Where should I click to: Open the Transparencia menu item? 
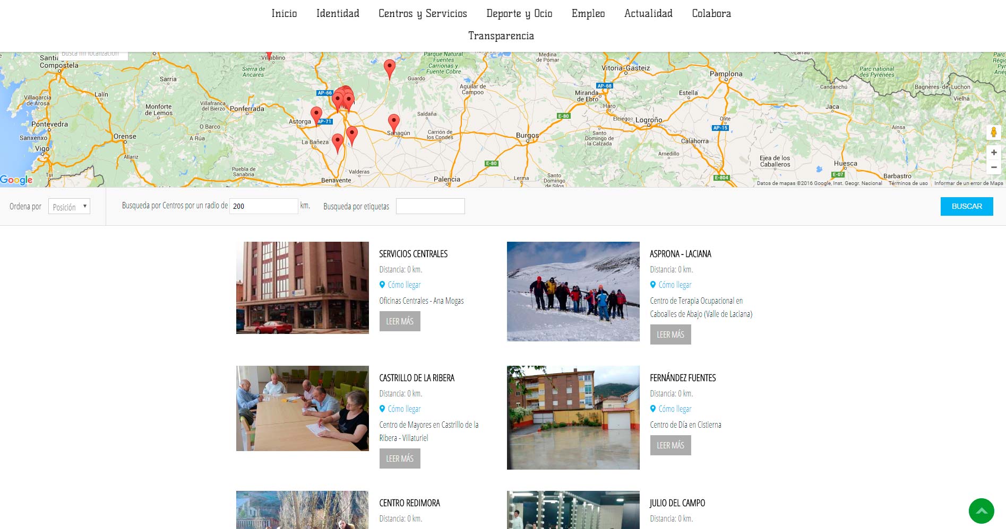(x=501, y=36)
